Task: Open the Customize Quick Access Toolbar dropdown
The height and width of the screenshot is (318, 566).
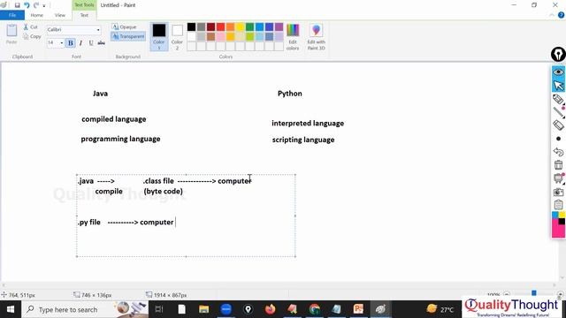Action: tap(44, 5)
